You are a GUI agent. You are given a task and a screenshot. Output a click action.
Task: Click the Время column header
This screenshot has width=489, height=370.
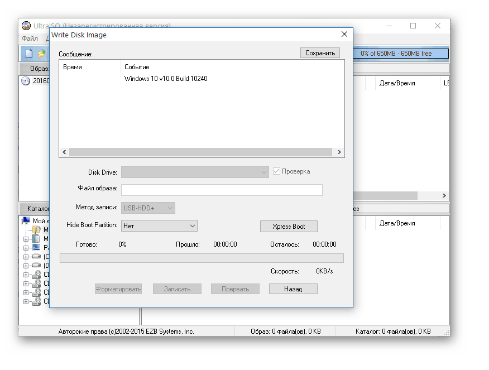73,67
